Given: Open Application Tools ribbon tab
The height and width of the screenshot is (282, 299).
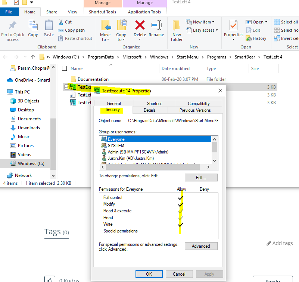Looking at the screenshot, I should (x=144, y=12).
